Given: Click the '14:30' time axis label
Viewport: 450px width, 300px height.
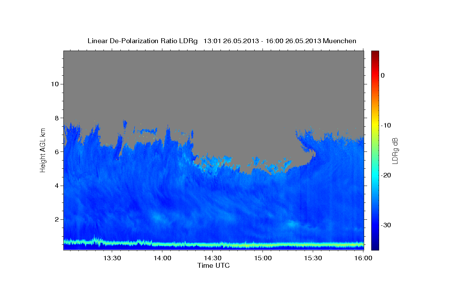Looking at the screenshot, I should (213, 258).
